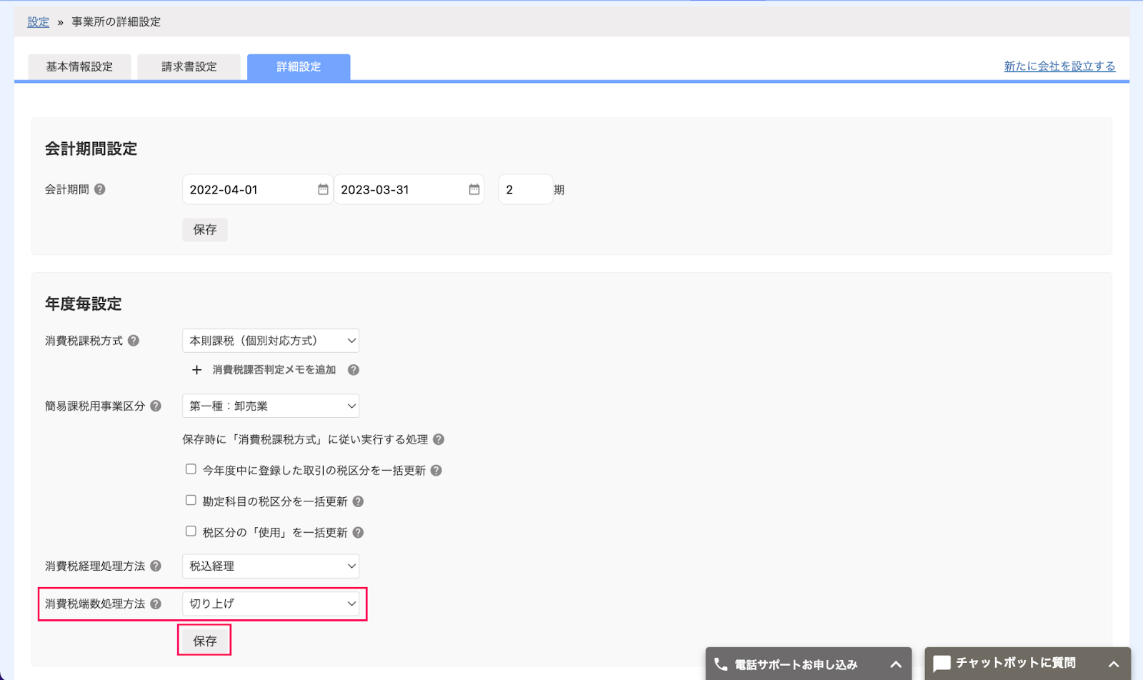1143x680 pixels.
Task: Show help for 保存時に実行する処理 text
Action: [439, 439]
